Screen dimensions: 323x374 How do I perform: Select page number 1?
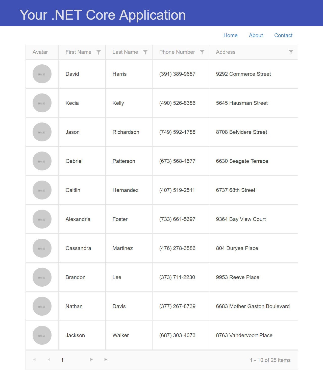[x=62, y=360]
